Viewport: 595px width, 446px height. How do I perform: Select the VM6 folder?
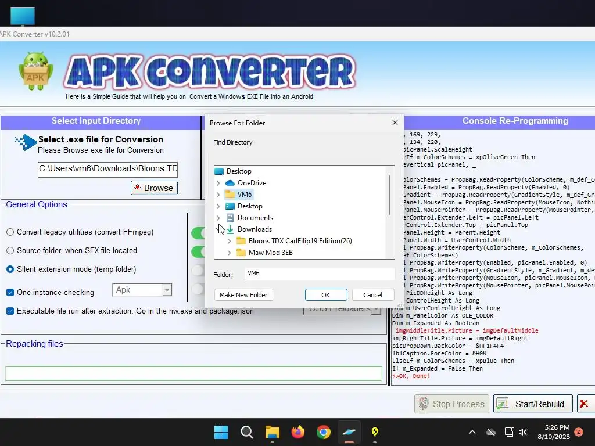(x=245, y=195)
